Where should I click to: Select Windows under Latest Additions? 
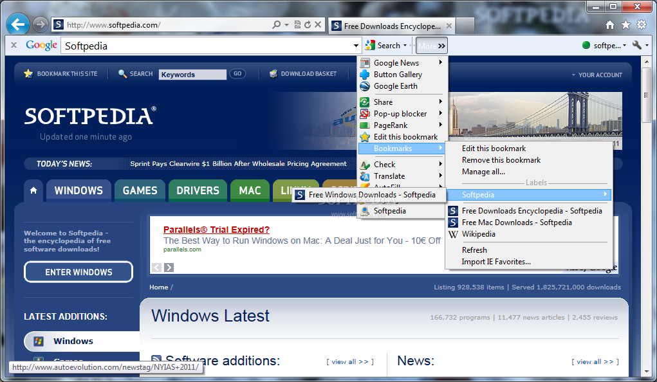[x=82, y=341]
